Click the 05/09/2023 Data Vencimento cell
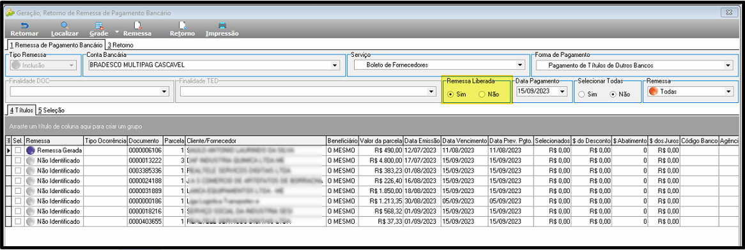The width and height of the screenshot is (745, 250). point(465,201)
